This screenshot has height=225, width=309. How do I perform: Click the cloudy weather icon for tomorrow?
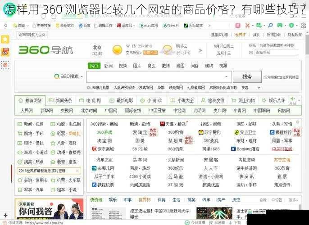[x=167, y=49]
